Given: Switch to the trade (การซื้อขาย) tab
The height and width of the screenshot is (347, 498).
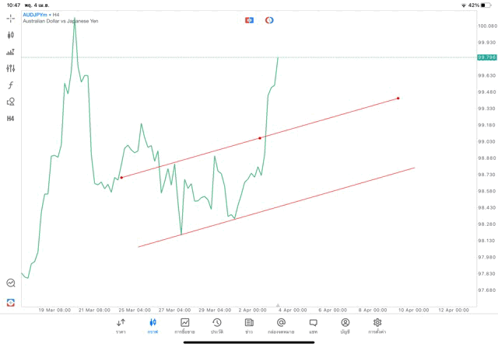Looking at the screenshot, I should (x=185, y=325).
